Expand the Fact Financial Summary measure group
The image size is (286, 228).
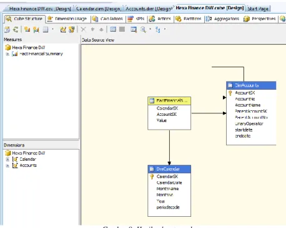[x=7, y=54]
